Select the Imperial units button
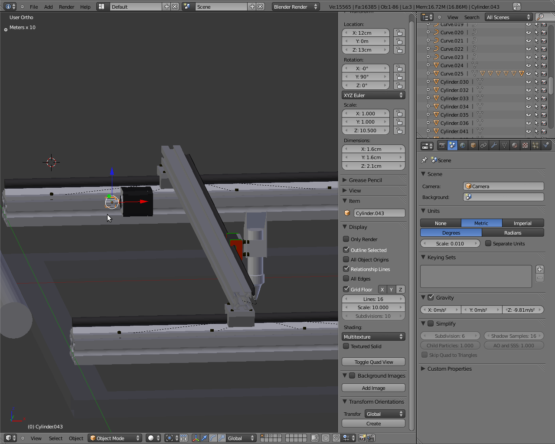The height and width of the screenshot is (444, 555). 522,223
